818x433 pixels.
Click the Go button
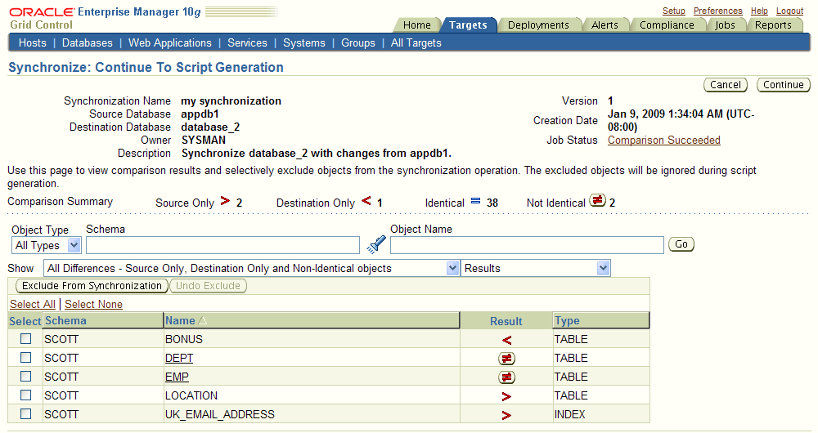coord(681,244)
